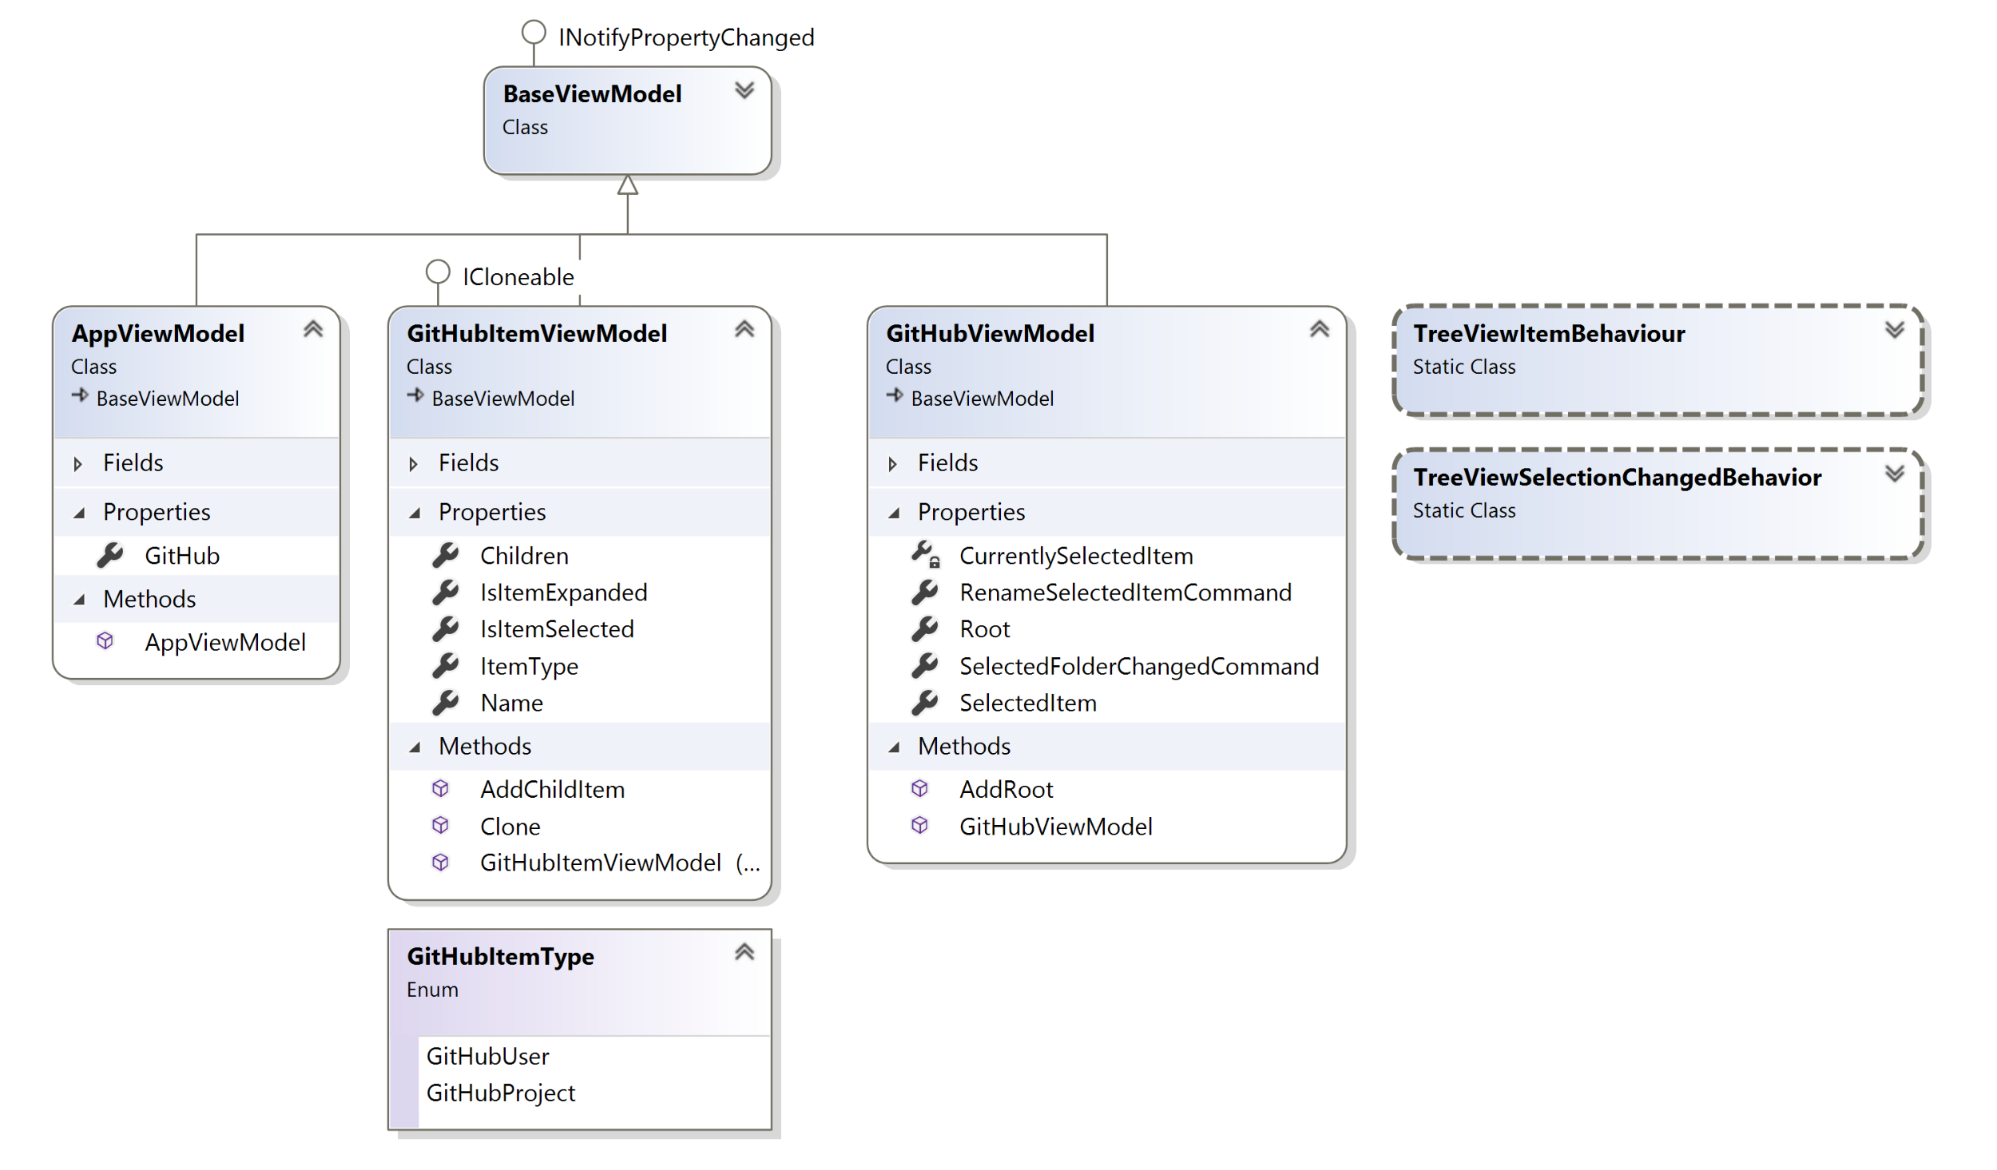This screenshot has width=1997, height=1170.
Task: Click the TreeViewItemBehaviour class title
Action: tap(1550, 334)
